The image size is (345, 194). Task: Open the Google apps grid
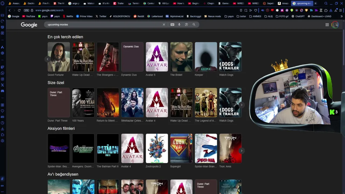pyautogui.click(x=327, y=25)
